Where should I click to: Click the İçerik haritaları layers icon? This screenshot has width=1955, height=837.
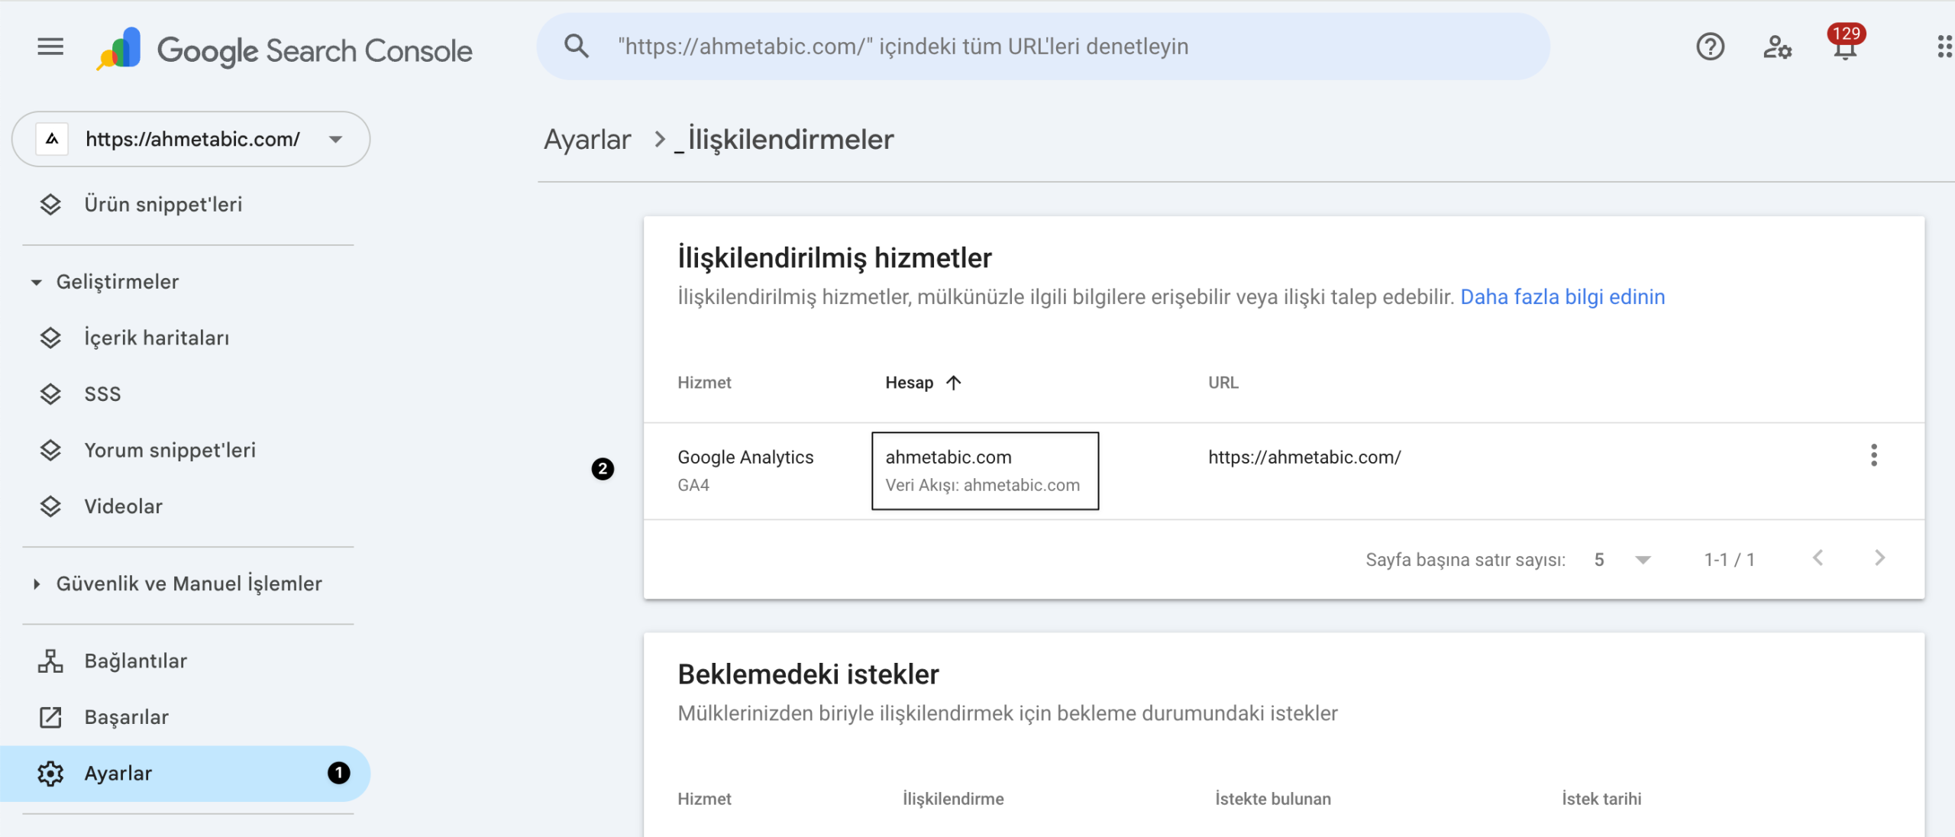[50, 338]
